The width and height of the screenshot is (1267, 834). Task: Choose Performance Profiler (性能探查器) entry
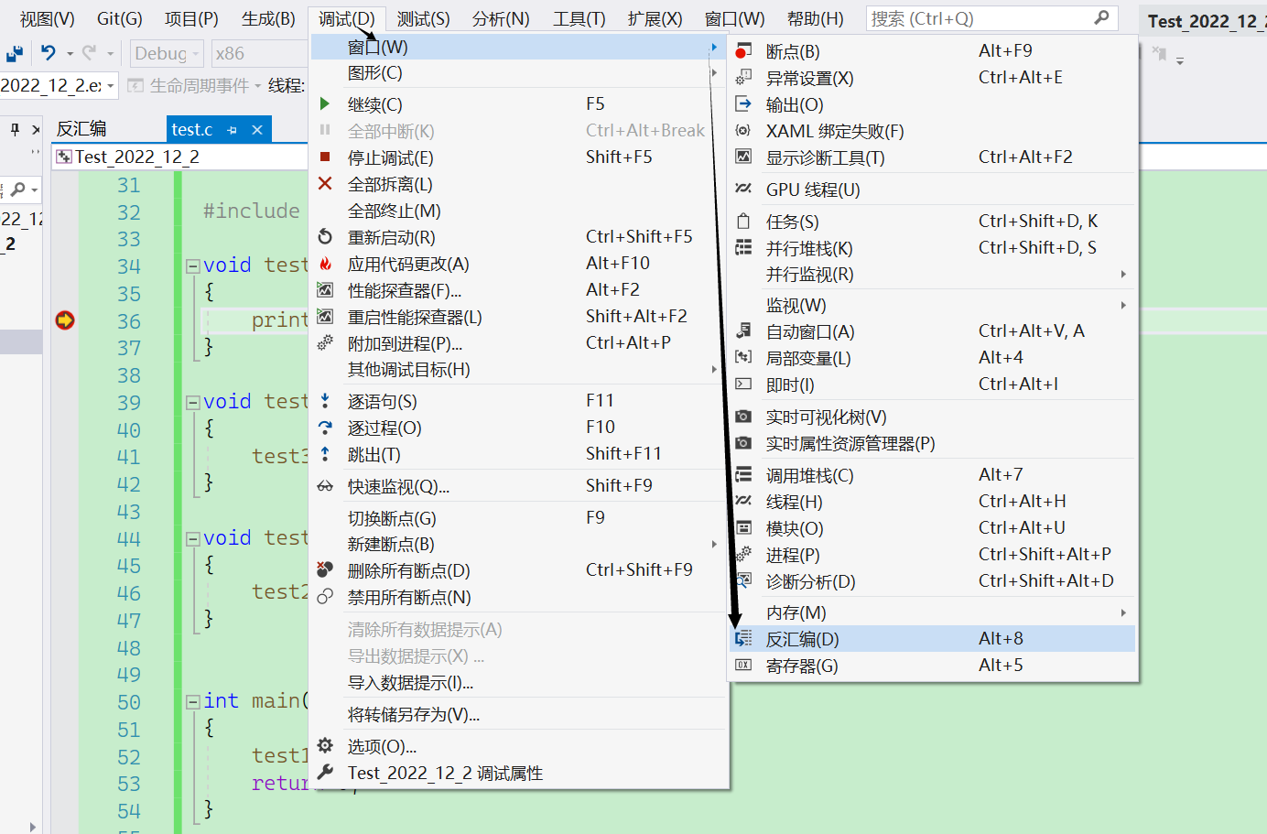pyautogui.click(x=517, y=290)
